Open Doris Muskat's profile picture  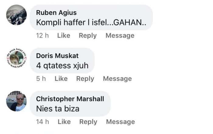coord(16,58)
